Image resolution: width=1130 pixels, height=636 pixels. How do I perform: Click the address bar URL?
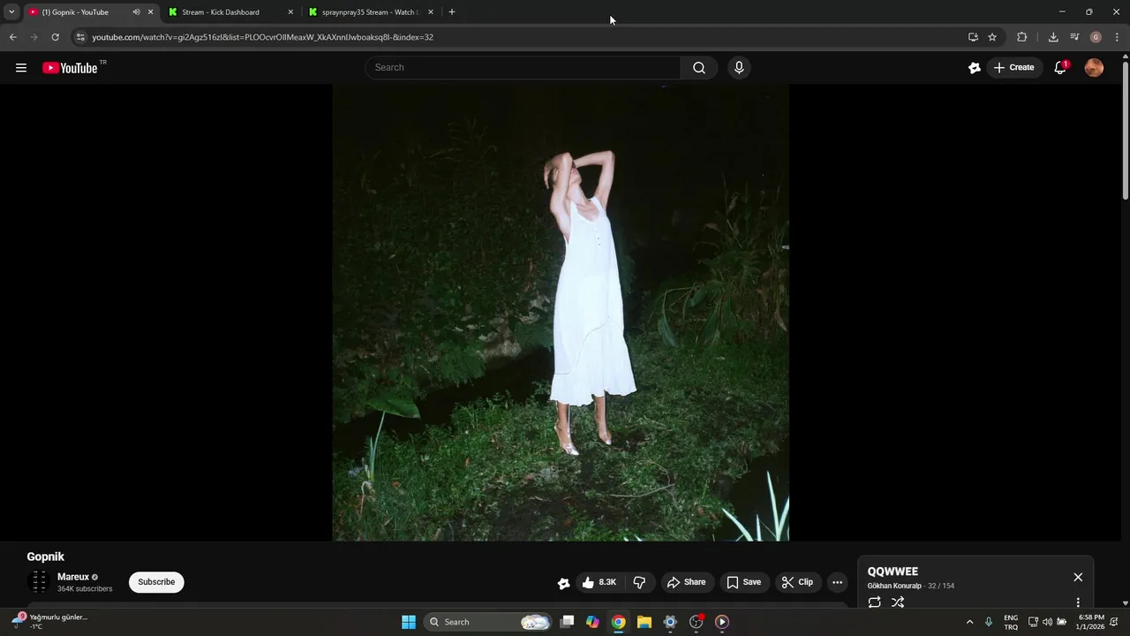pos(262,37)
